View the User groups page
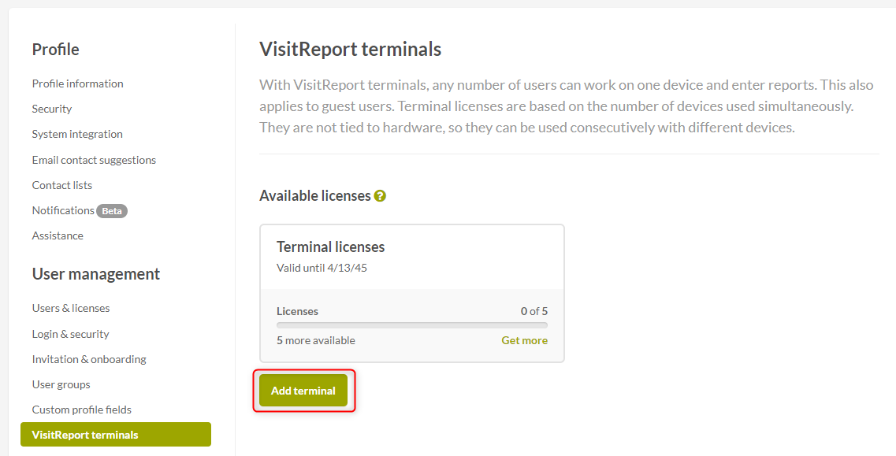Screen dimensions: 896x456 click(x=61, y=384)
